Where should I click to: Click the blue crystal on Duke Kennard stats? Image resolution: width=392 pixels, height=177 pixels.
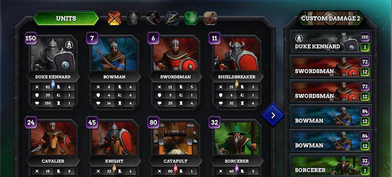[x=53, y=85]
